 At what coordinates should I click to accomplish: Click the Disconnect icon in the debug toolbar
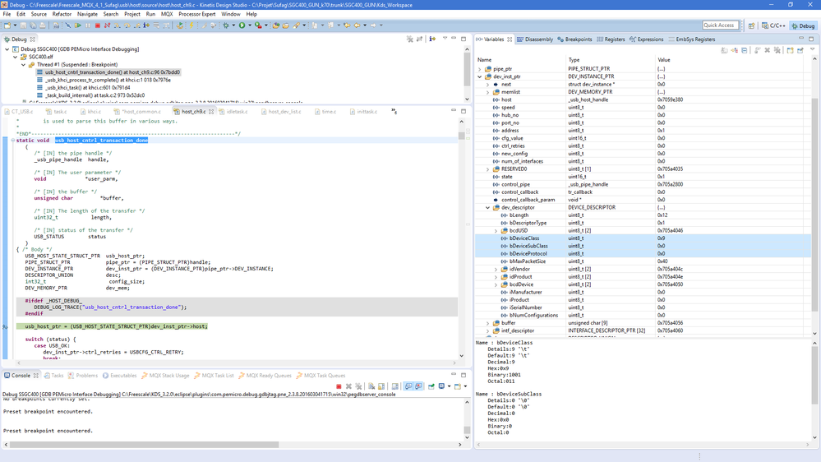pyautogui.click(x=107, y=25)
